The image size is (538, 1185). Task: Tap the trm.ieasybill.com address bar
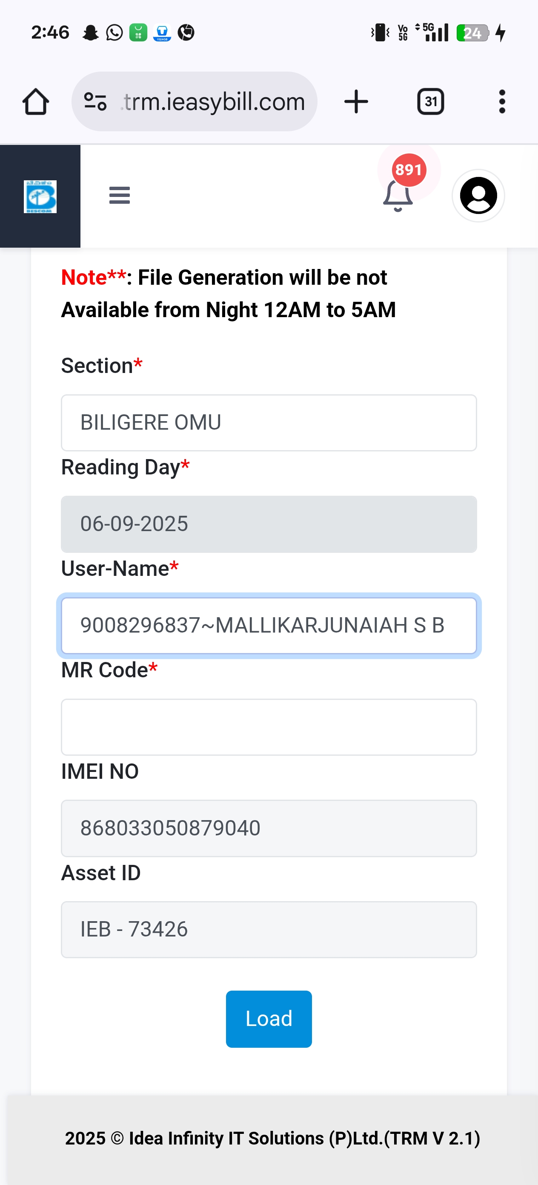[214, 101]
